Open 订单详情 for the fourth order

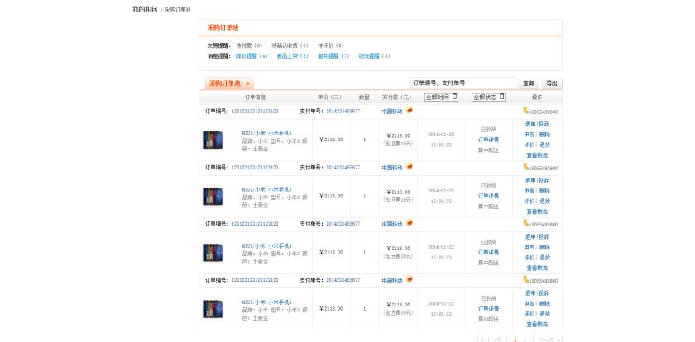488,309
